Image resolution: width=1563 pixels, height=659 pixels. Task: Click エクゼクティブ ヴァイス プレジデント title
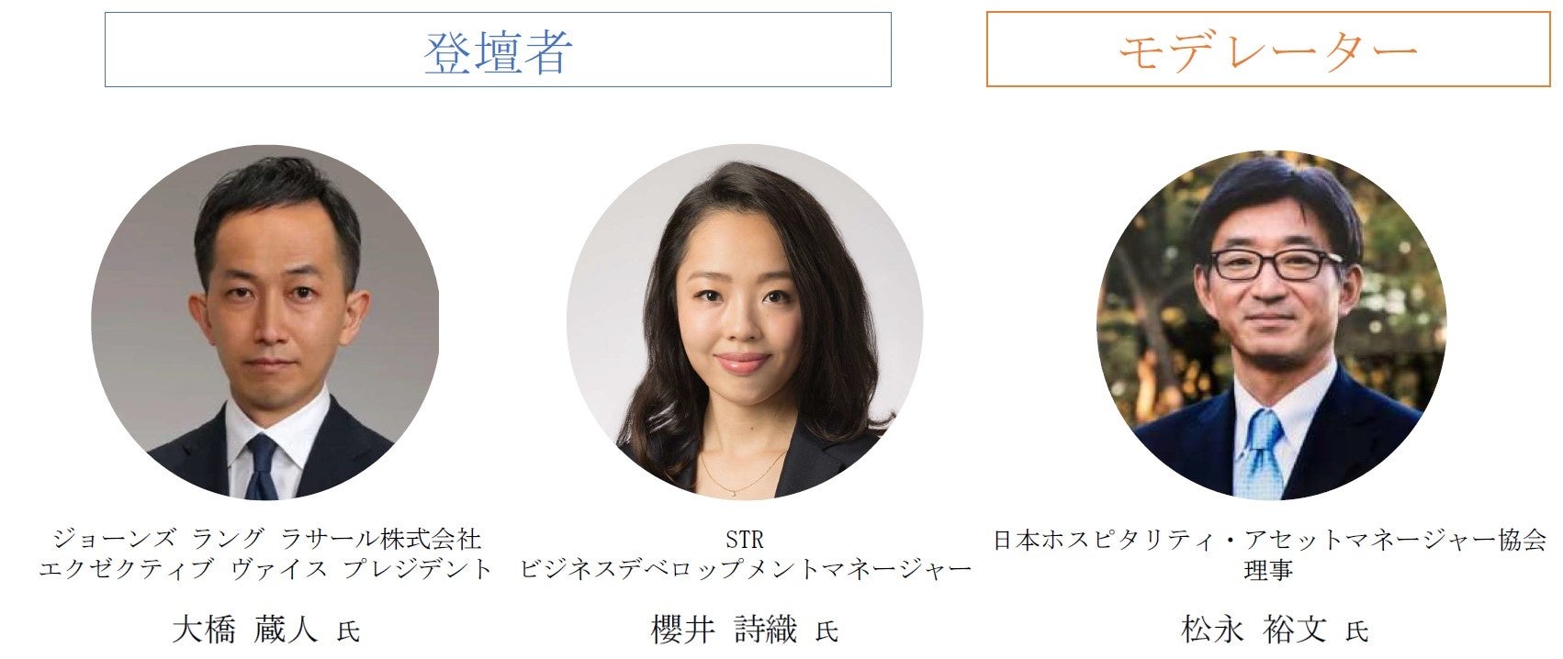266,569
